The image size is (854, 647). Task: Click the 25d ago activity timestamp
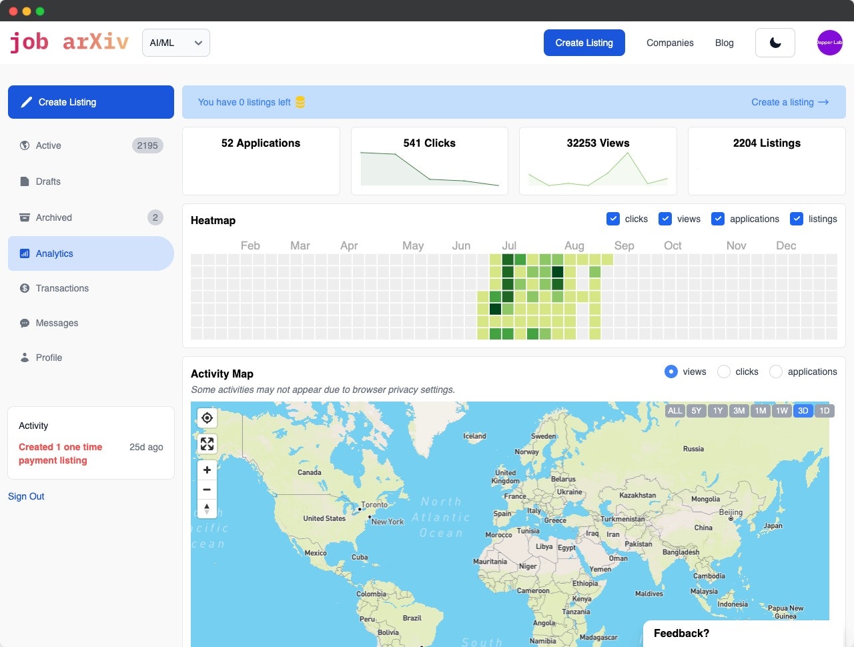pos(146,447)
